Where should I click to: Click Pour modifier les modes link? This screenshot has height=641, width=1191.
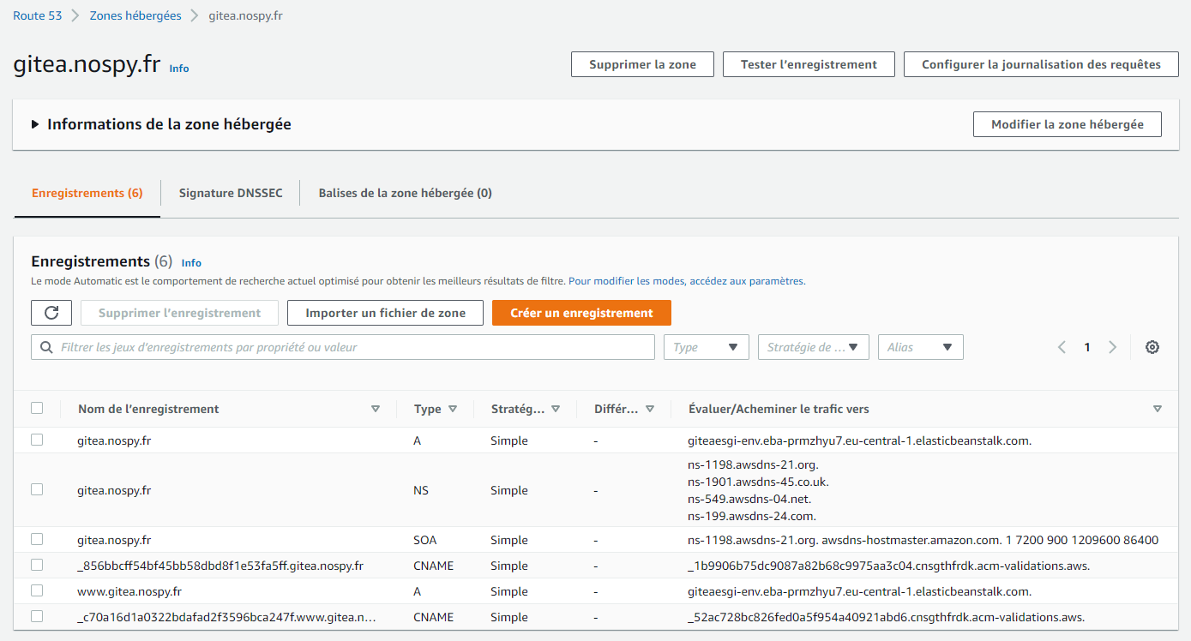pos(627,281)
